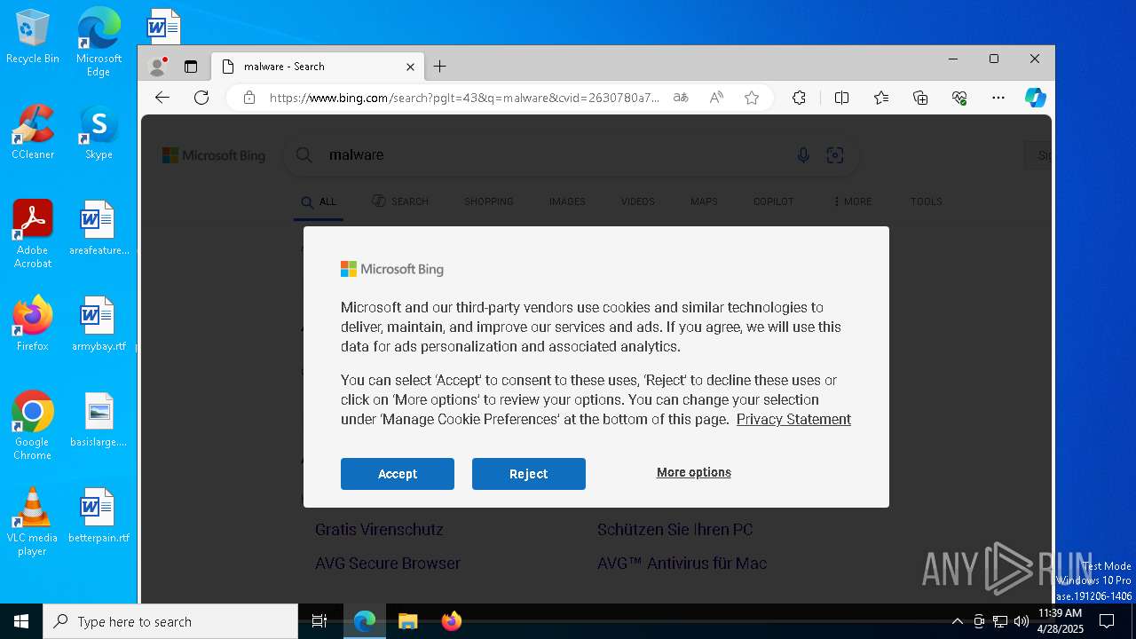Reject the Bing cookies
The height and width of the screenshot is (639, 1136).
(529, 474)
